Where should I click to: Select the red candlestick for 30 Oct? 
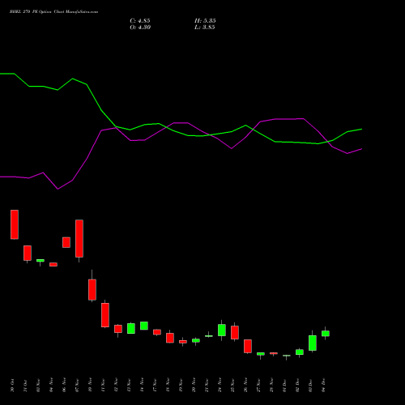(15, 224)
